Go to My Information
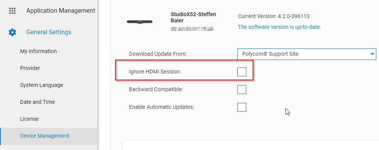379x150 pixels. tap(38, 51)
